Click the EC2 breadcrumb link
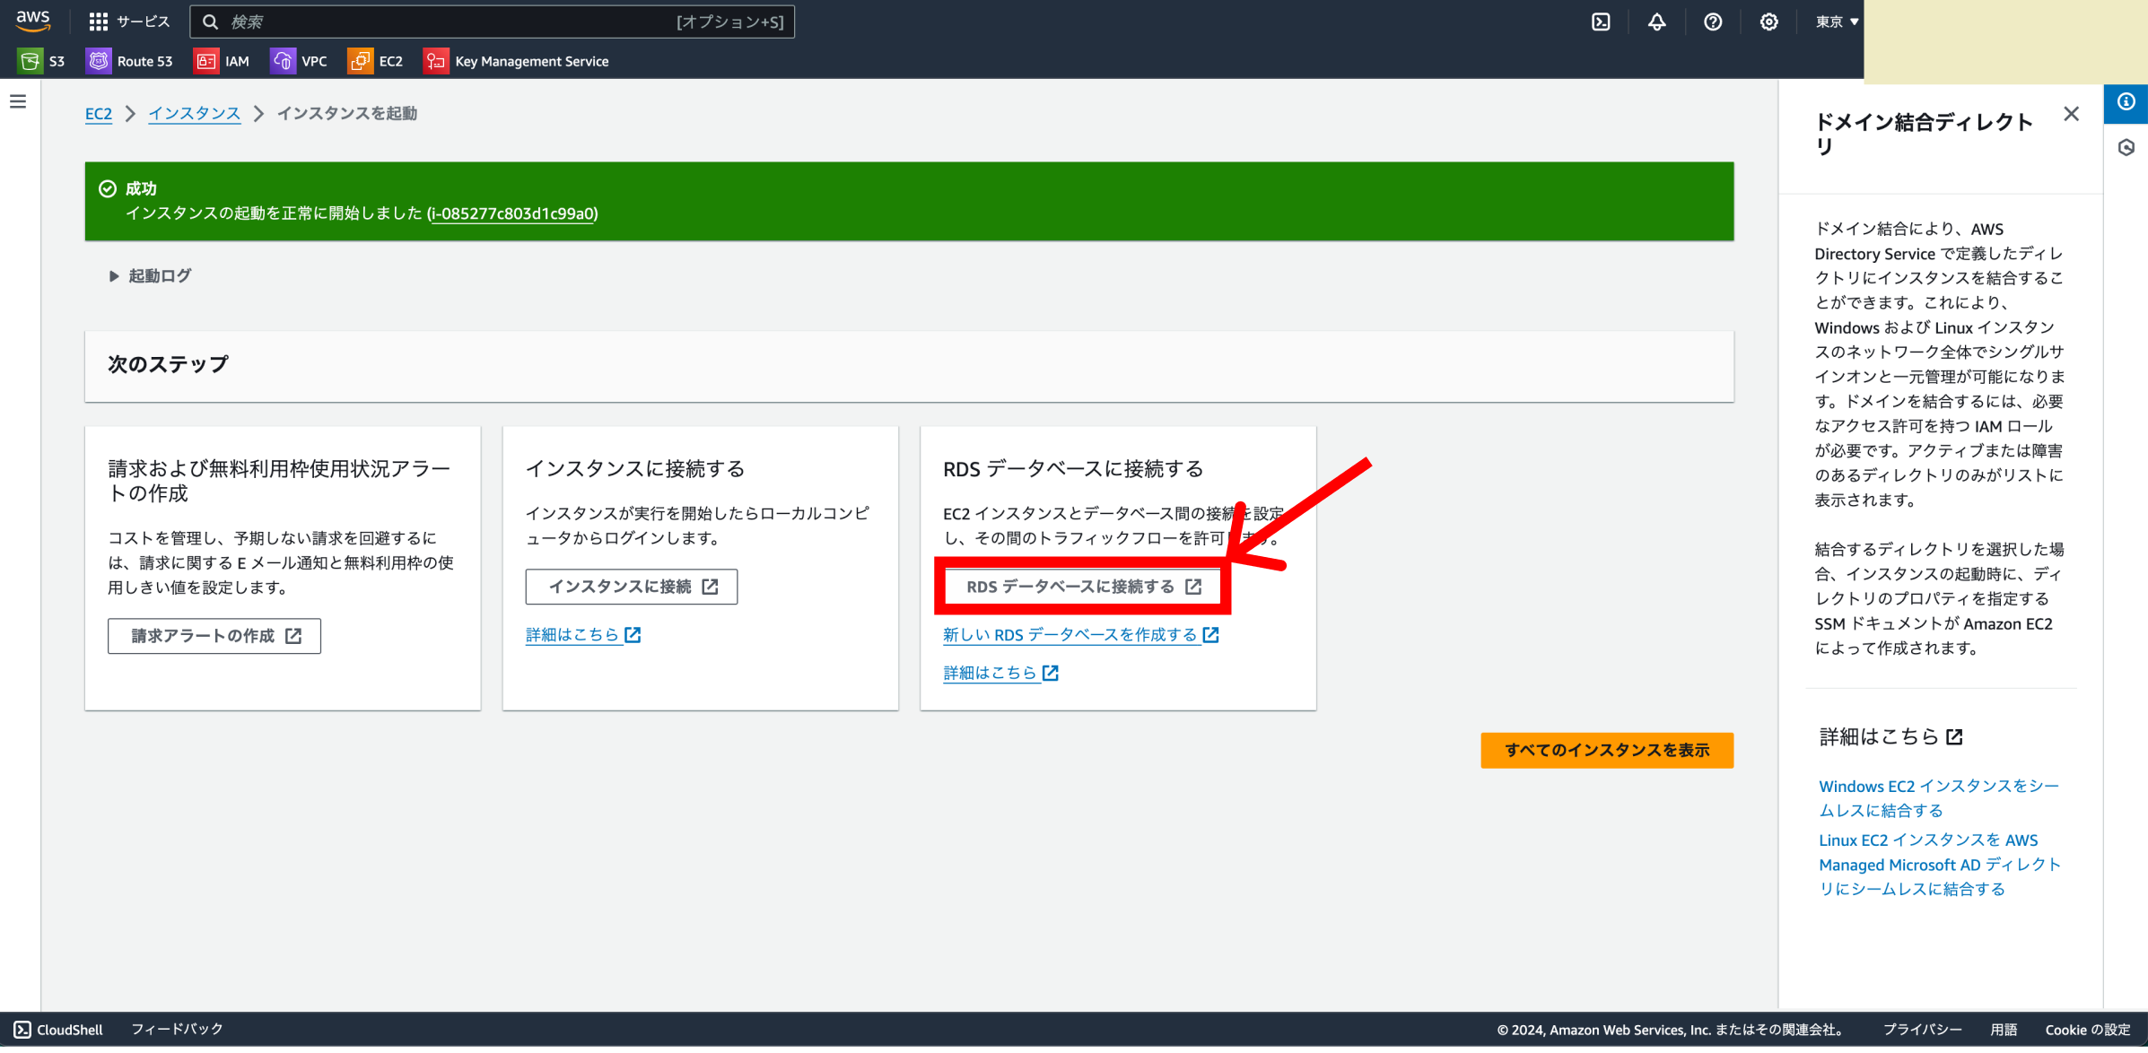 pyautogui.click(x=99, y=114)
